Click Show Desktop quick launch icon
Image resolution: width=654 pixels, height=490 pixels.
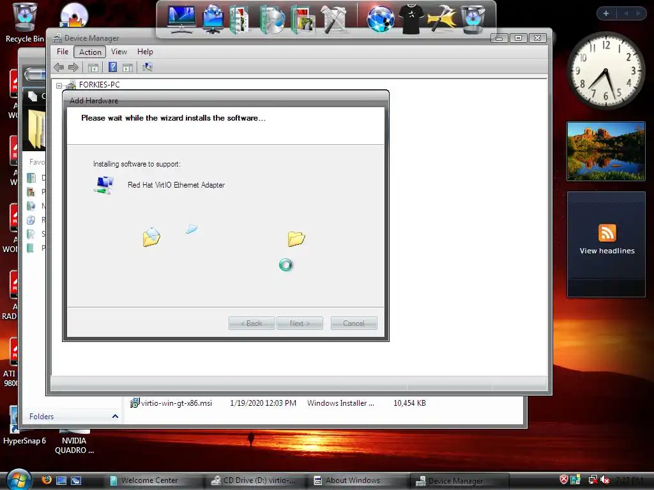61,480
